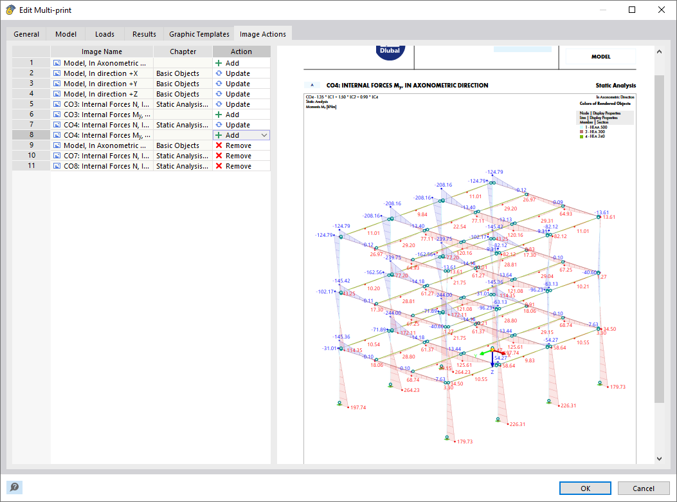Viewport: 677px width, 502px height.
Task: Click 'Static Analysis...' chapter cell in row 5
Action: [x=183, y=104]
